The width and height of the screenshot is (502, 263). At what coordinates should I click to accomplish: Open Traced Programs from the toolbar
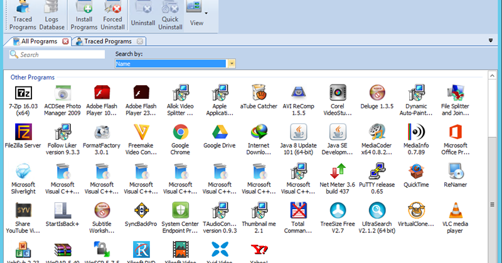pyautogui.click(x=23, y=15)
